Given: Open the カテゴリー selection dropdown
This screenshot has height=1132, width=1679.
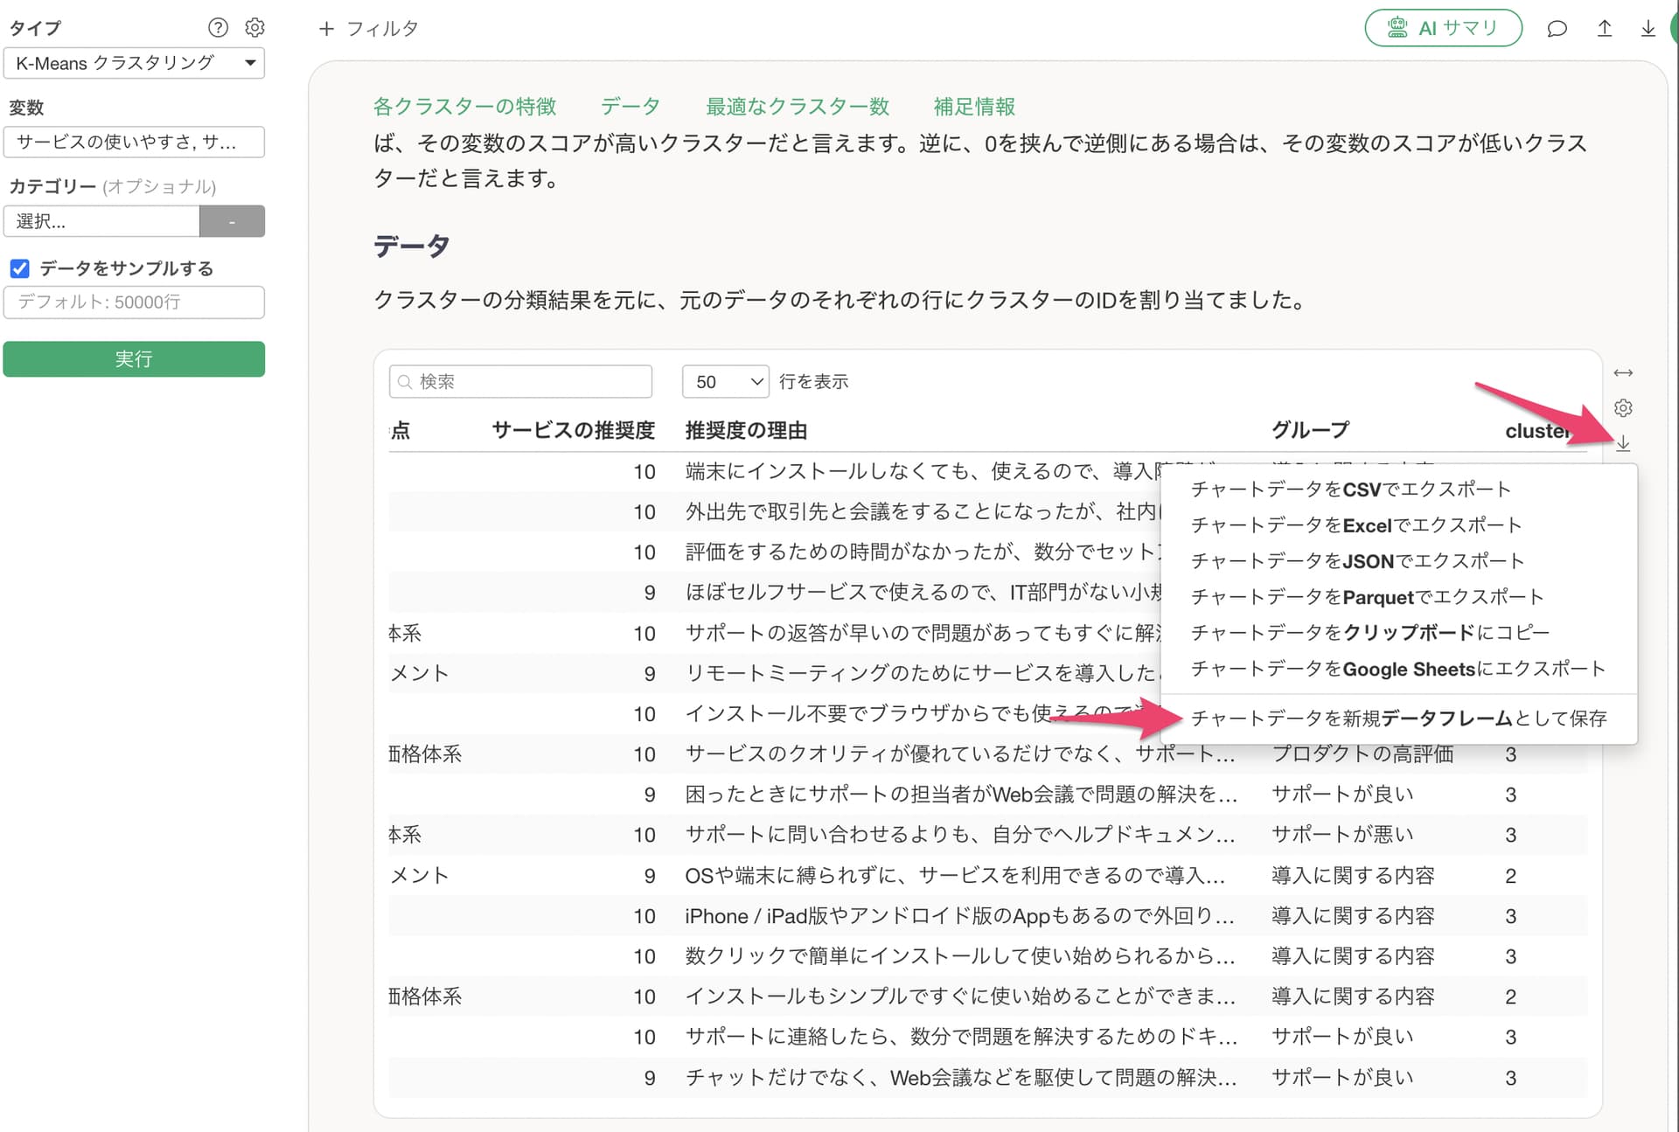Looking at the screenshot, I should coord(101,221).
